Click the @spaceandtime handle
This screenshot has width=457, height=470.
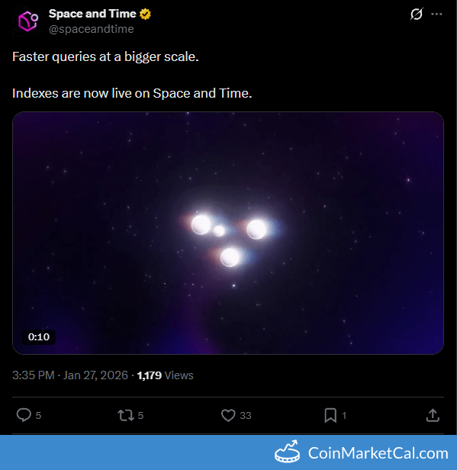(x=91, y=29)
